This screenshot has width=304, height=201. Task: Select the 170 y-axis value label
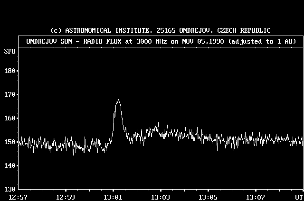[9, 95]
